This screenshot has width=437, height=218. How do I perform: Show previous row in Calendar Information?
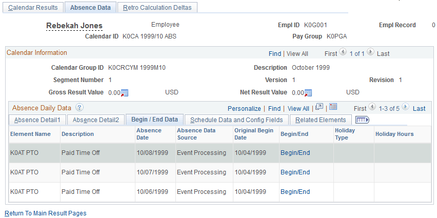[x=344, y=53]
